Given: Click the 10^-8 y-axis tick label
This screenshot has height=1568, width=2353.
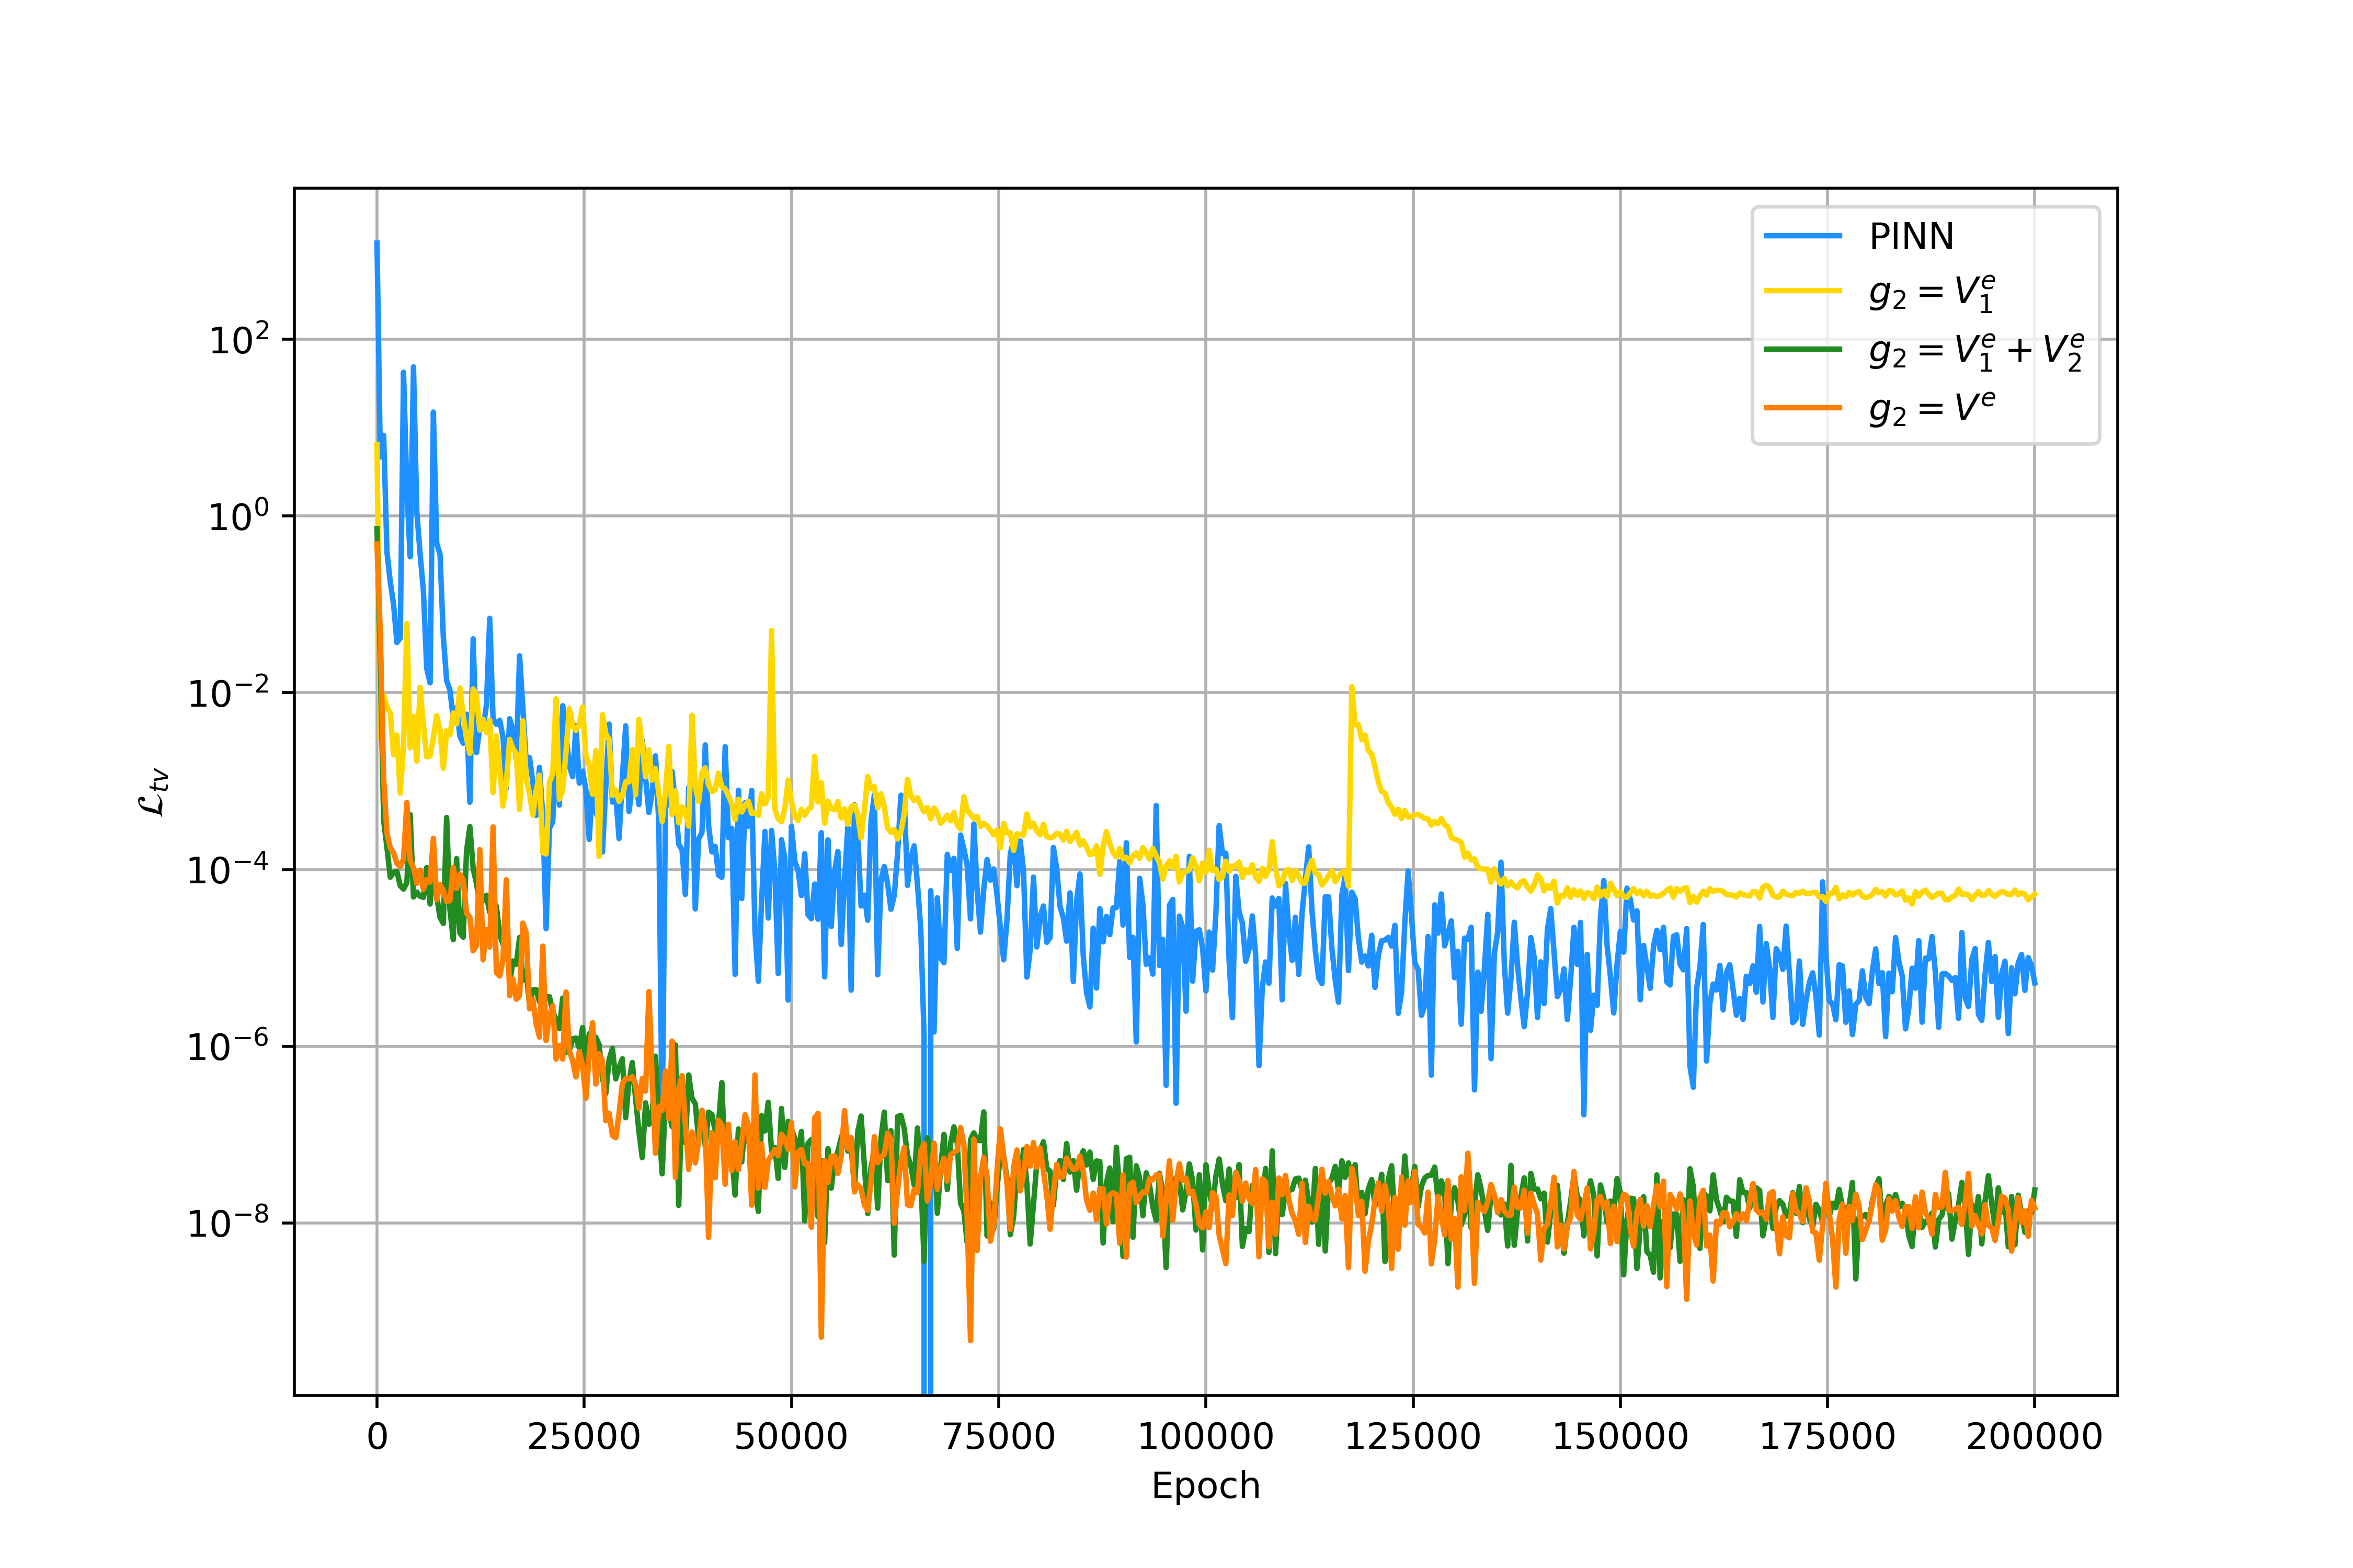Looking at the screenshot, I should click(229, 1223).
